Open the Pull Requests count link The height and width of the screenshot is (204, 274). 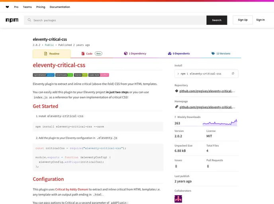pos(208,166)
